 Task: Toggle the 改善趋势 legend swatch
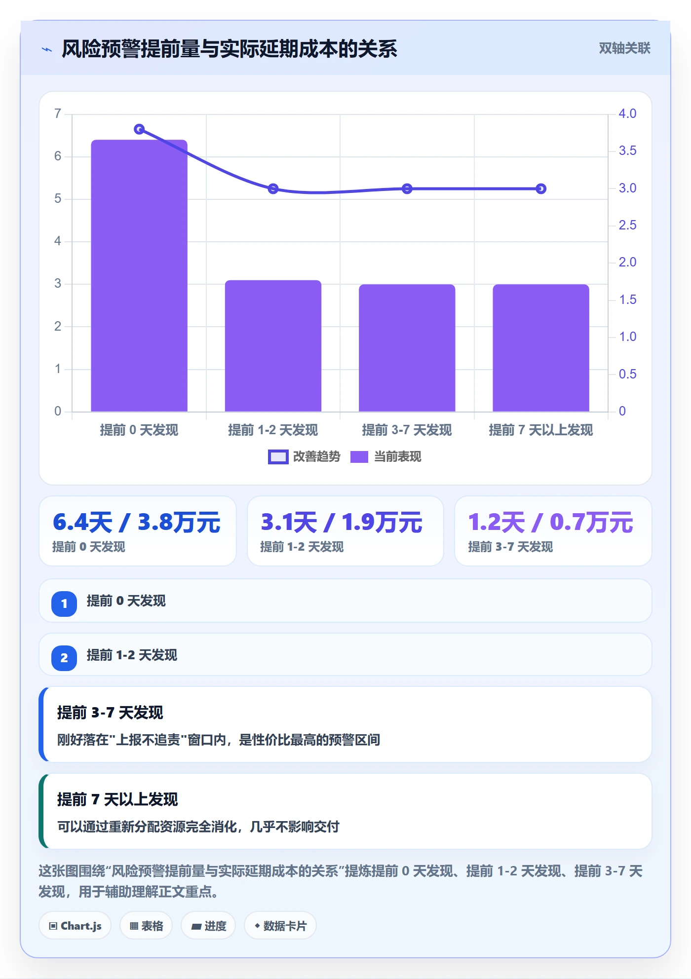[278, 457]
